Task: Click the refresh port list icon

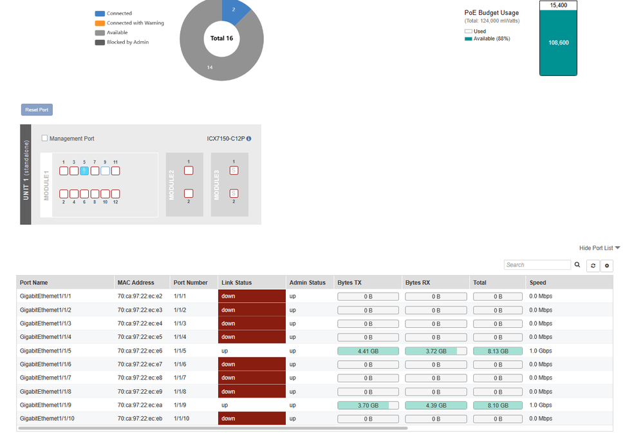Action: 592,265
